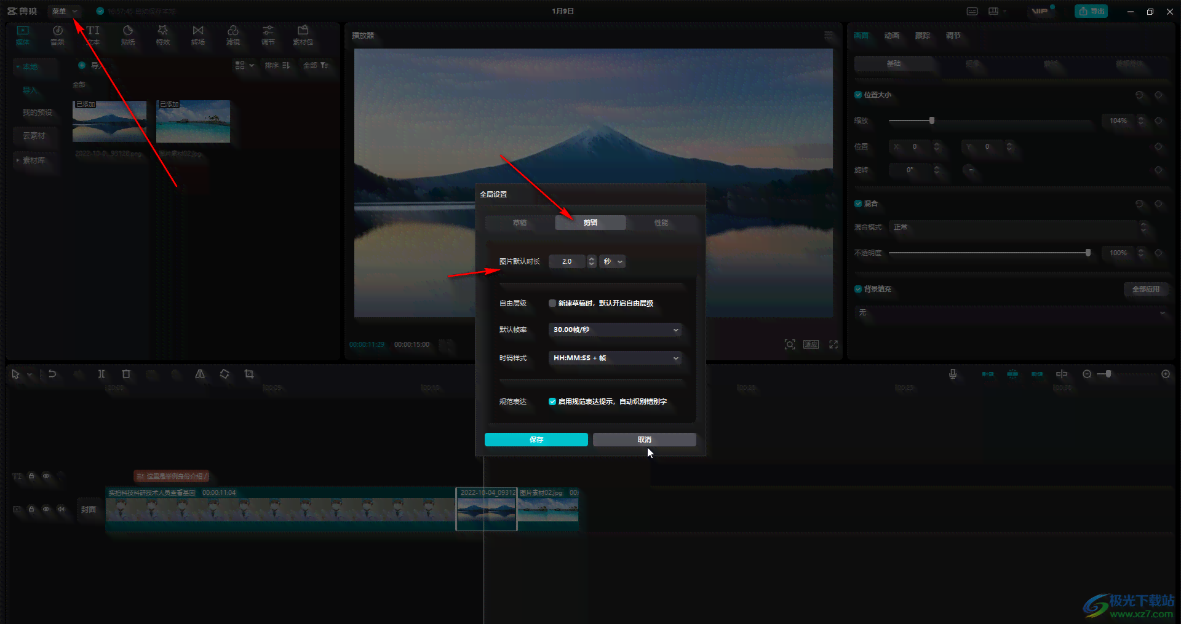Screen dimensions: 1181x624
Task: Click the player menu icon at top right of preview
Action: tap(829, 36)
